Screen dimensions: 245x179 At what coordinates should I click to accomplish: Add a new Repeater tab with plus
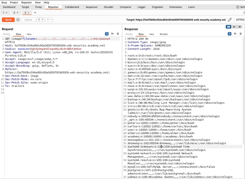point(35,13)
